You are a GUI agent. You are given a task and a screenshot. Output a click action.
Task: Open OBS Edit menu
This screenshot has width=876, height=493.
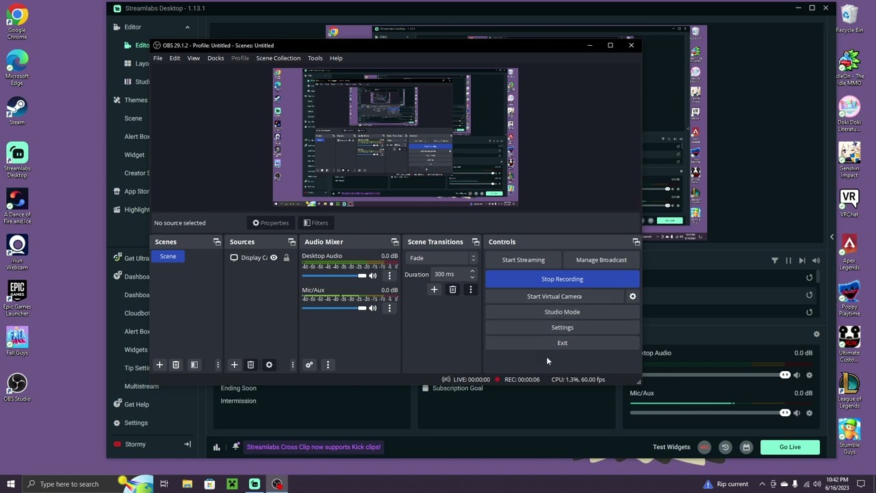(175, 58)
